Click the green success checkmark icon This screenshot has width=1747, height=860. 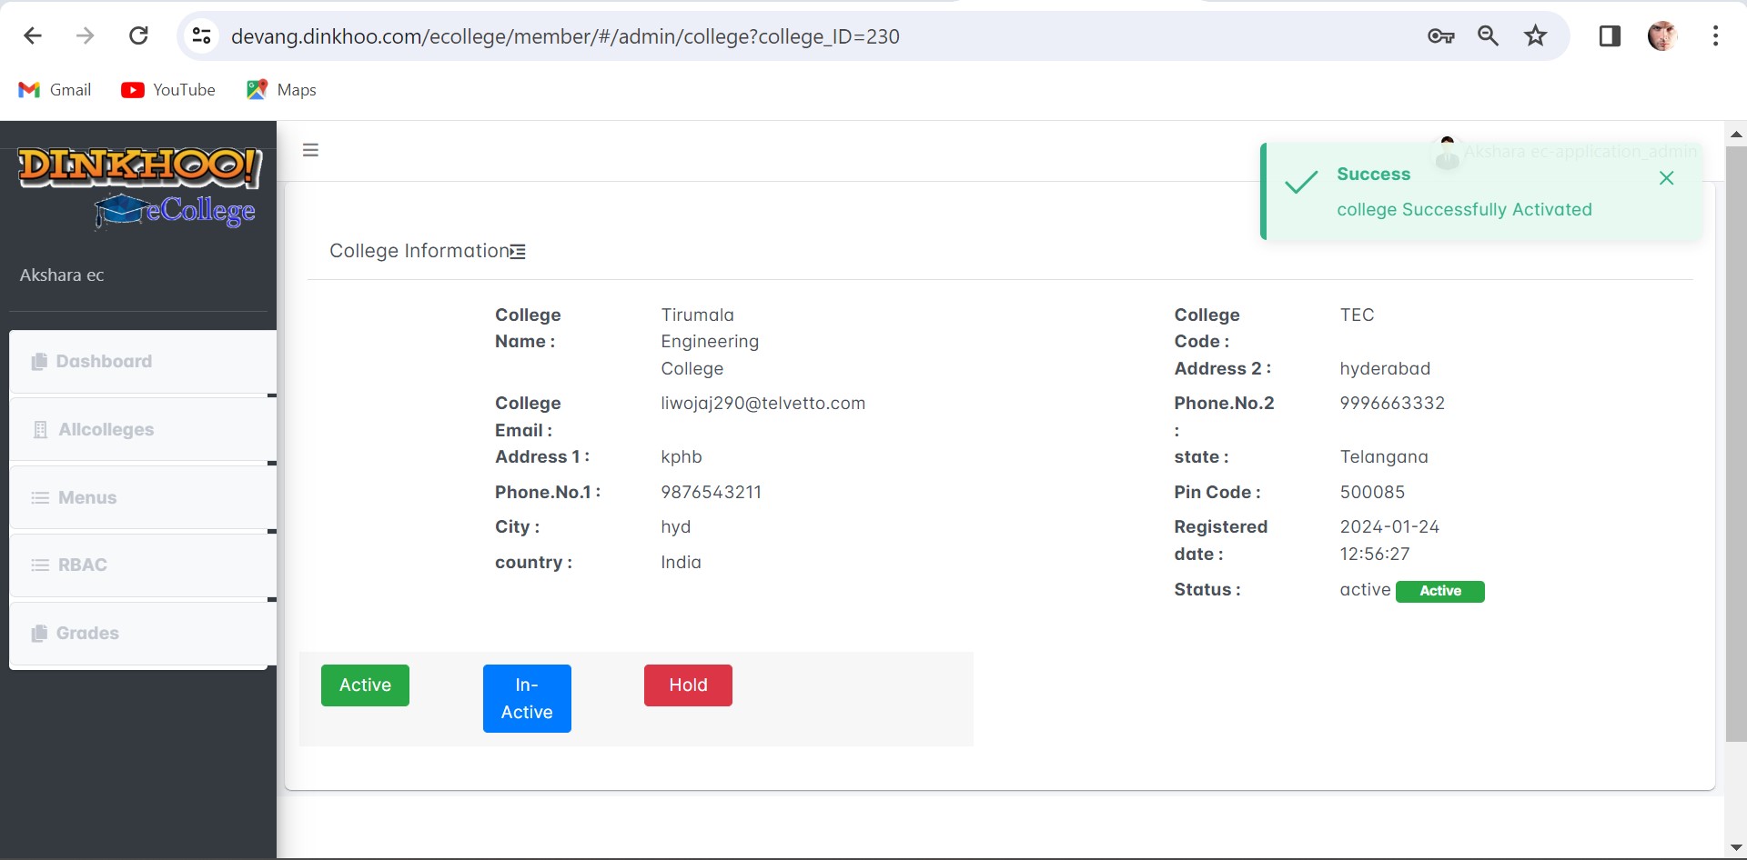(1301, 182)
